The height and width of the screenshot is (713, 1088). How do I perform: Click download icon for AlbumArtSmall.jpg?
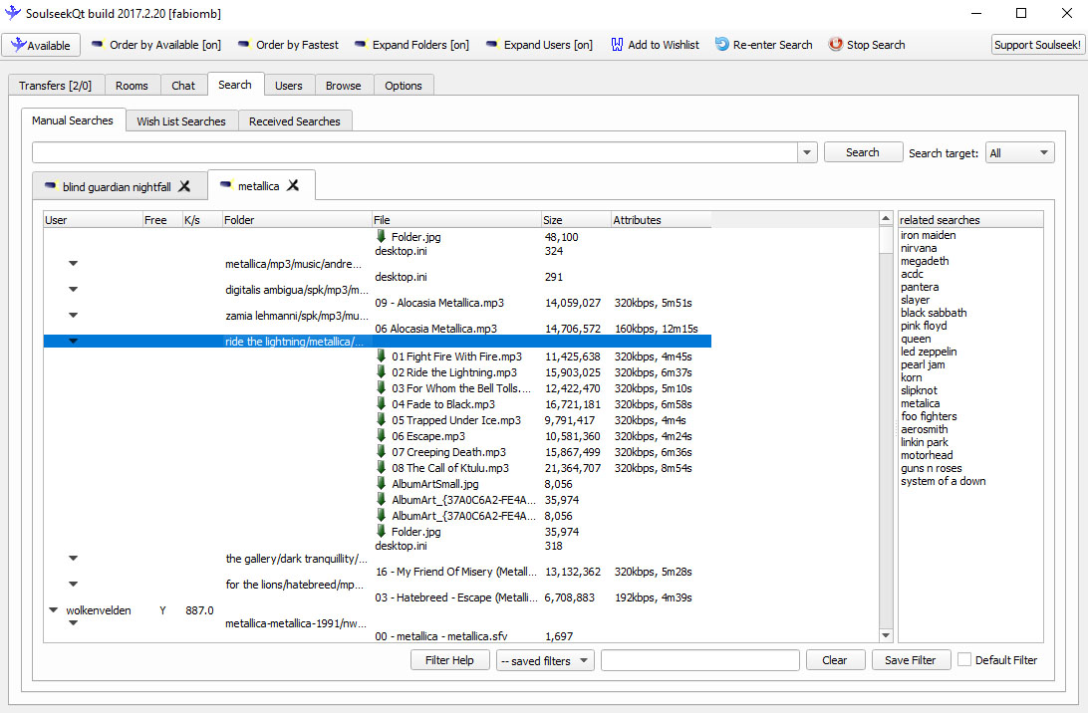(x=381, y=483)
